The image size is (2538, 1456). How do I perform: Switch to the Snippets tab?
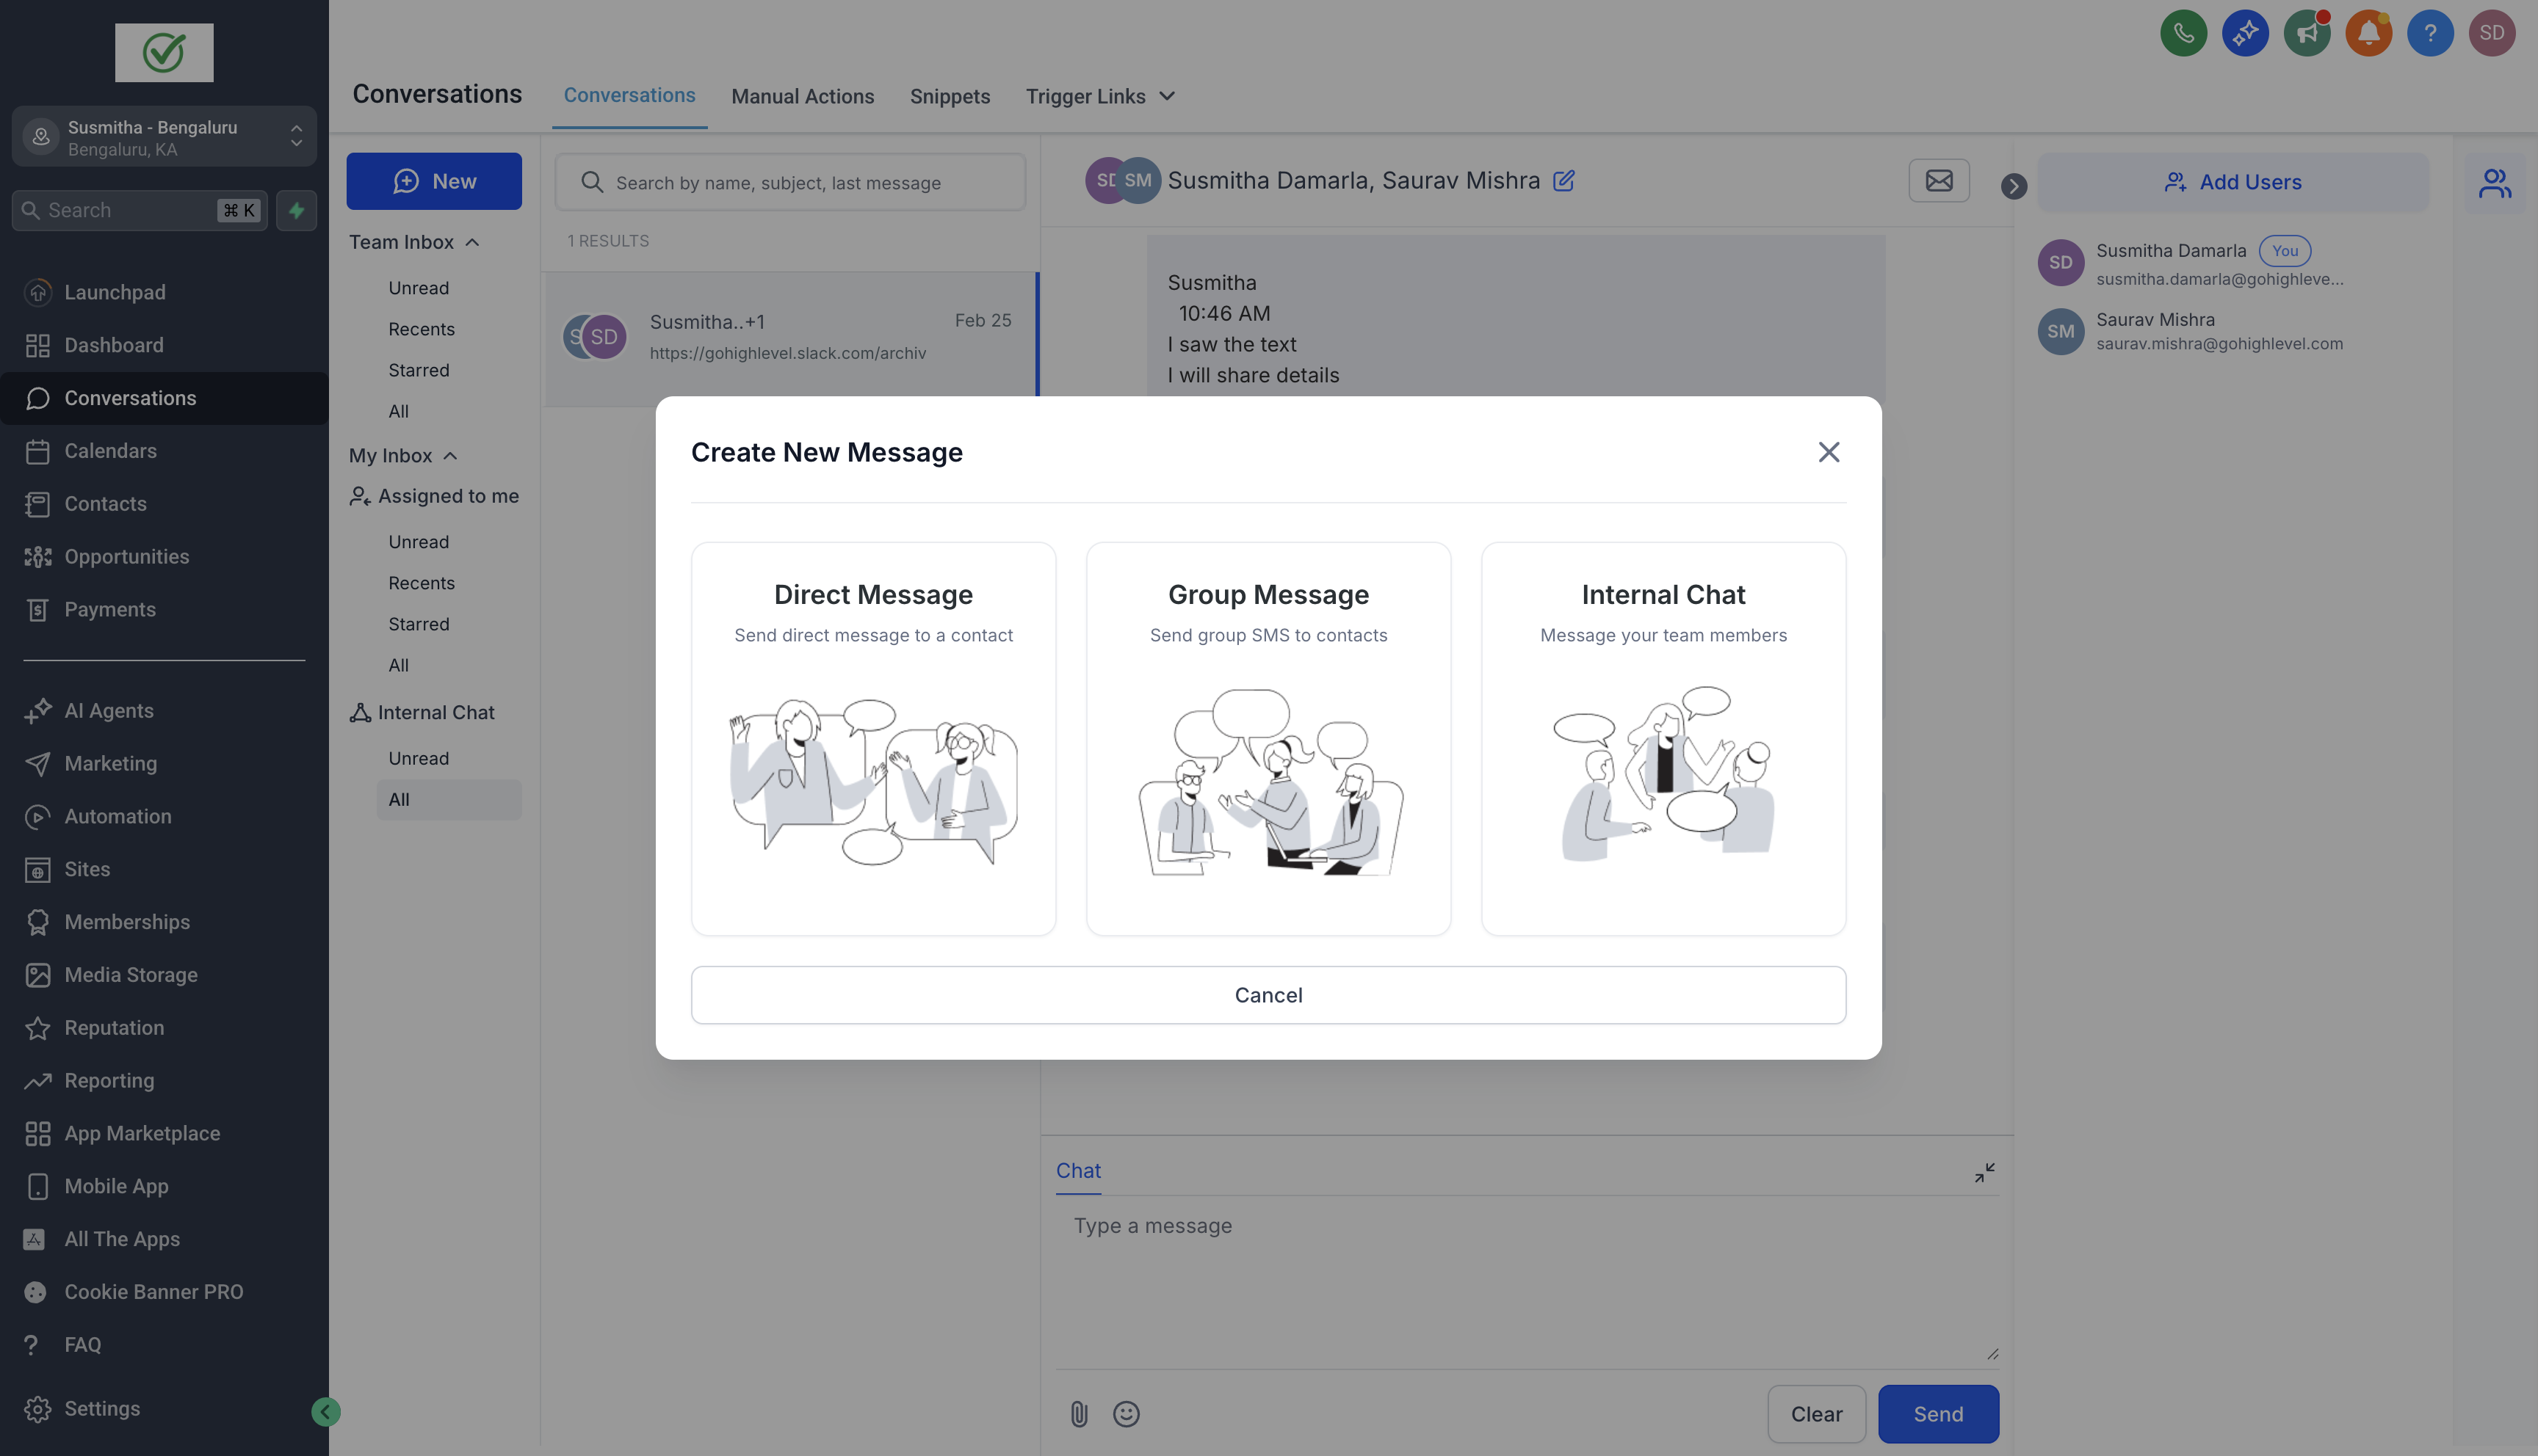[x=950, y=96]
